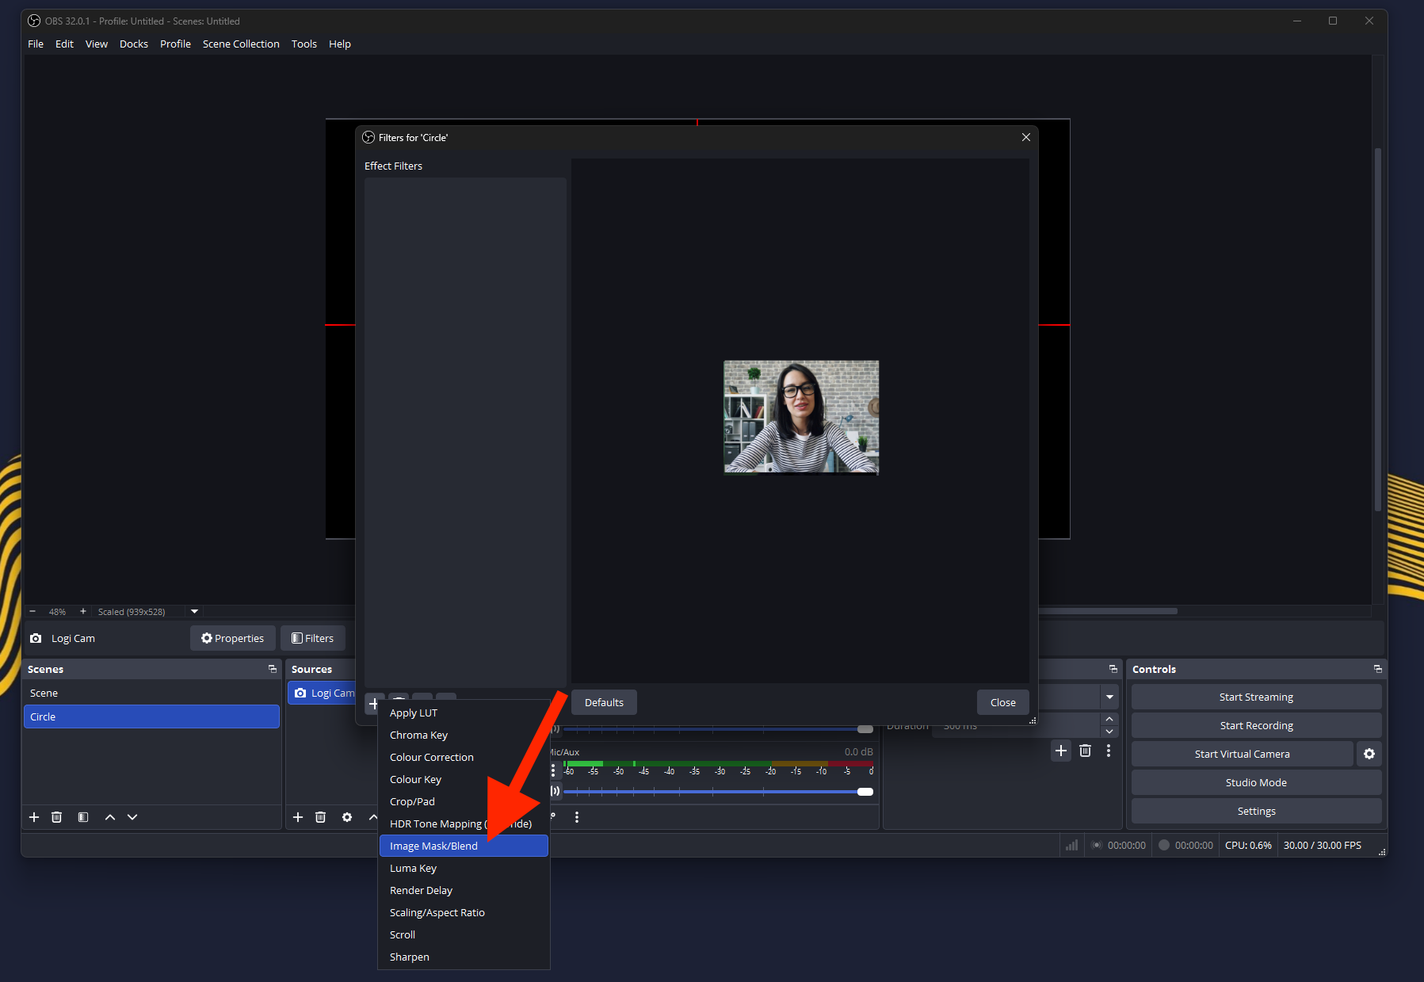
Task: Click the Defaults button
Action: coord(604,702)
